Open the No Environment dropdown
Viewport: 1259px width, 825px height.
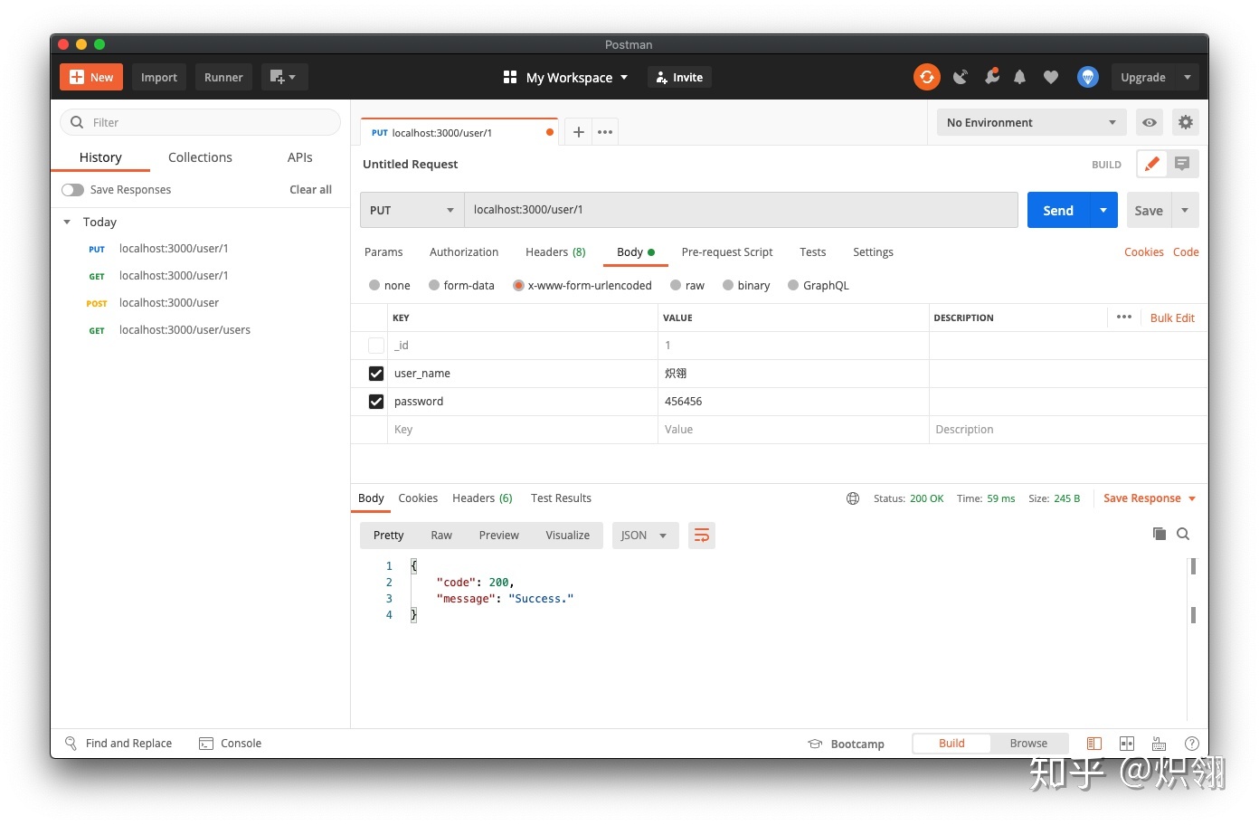(x=1031, y=122)
